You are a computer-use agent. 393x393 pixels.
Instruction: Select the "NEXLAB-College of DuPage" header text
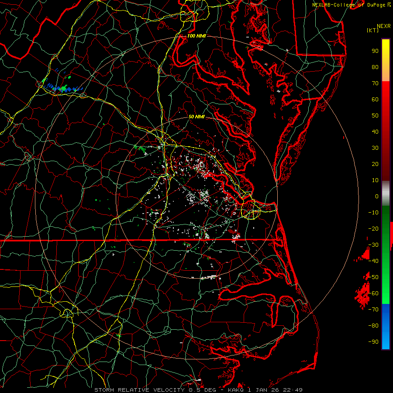coord(349,5)
